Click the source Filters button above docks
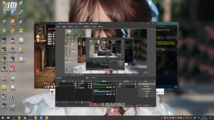Viewport: 214px width, 120px height. 95,78
